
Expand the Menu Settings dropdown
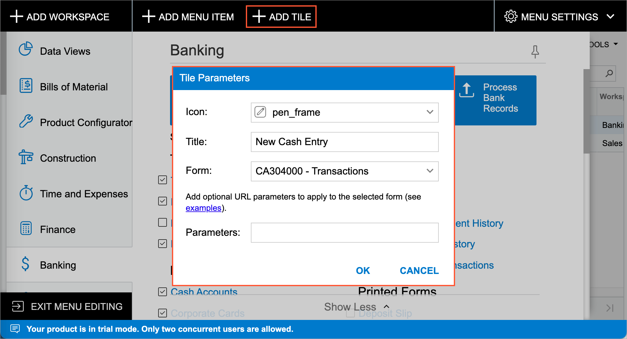pyautogui.click(x=560, y=17)
